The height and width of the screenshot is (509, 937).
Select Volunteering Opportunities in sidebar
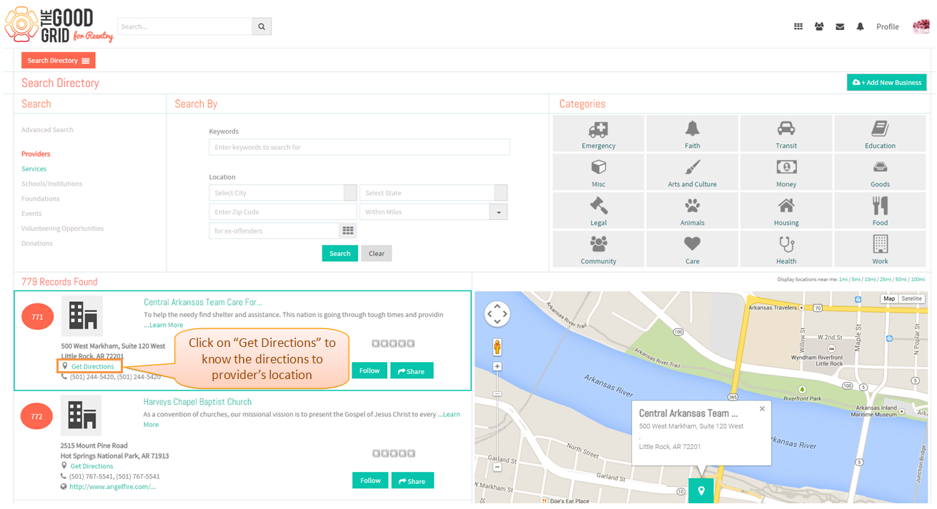tap(62, 228)
